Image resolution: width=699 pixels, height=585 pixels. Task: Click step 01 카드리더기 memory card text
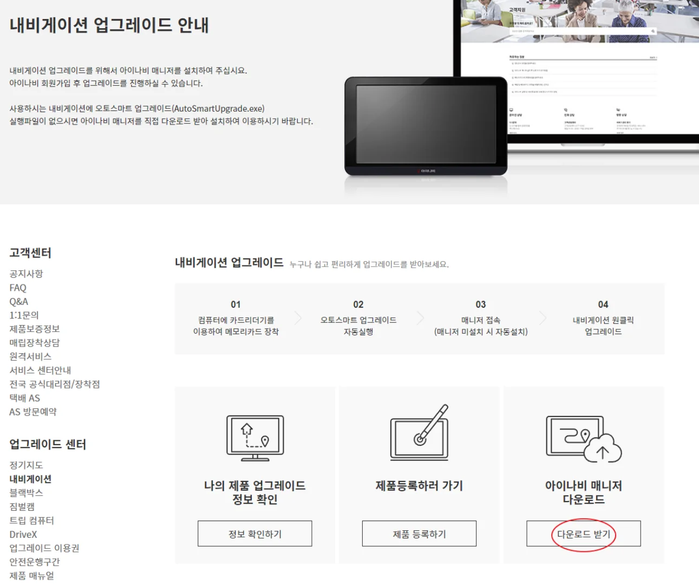click(236, 326)
